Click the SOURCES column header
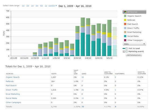The width and height of the screenshot is (158, 111). coord(10,74)
